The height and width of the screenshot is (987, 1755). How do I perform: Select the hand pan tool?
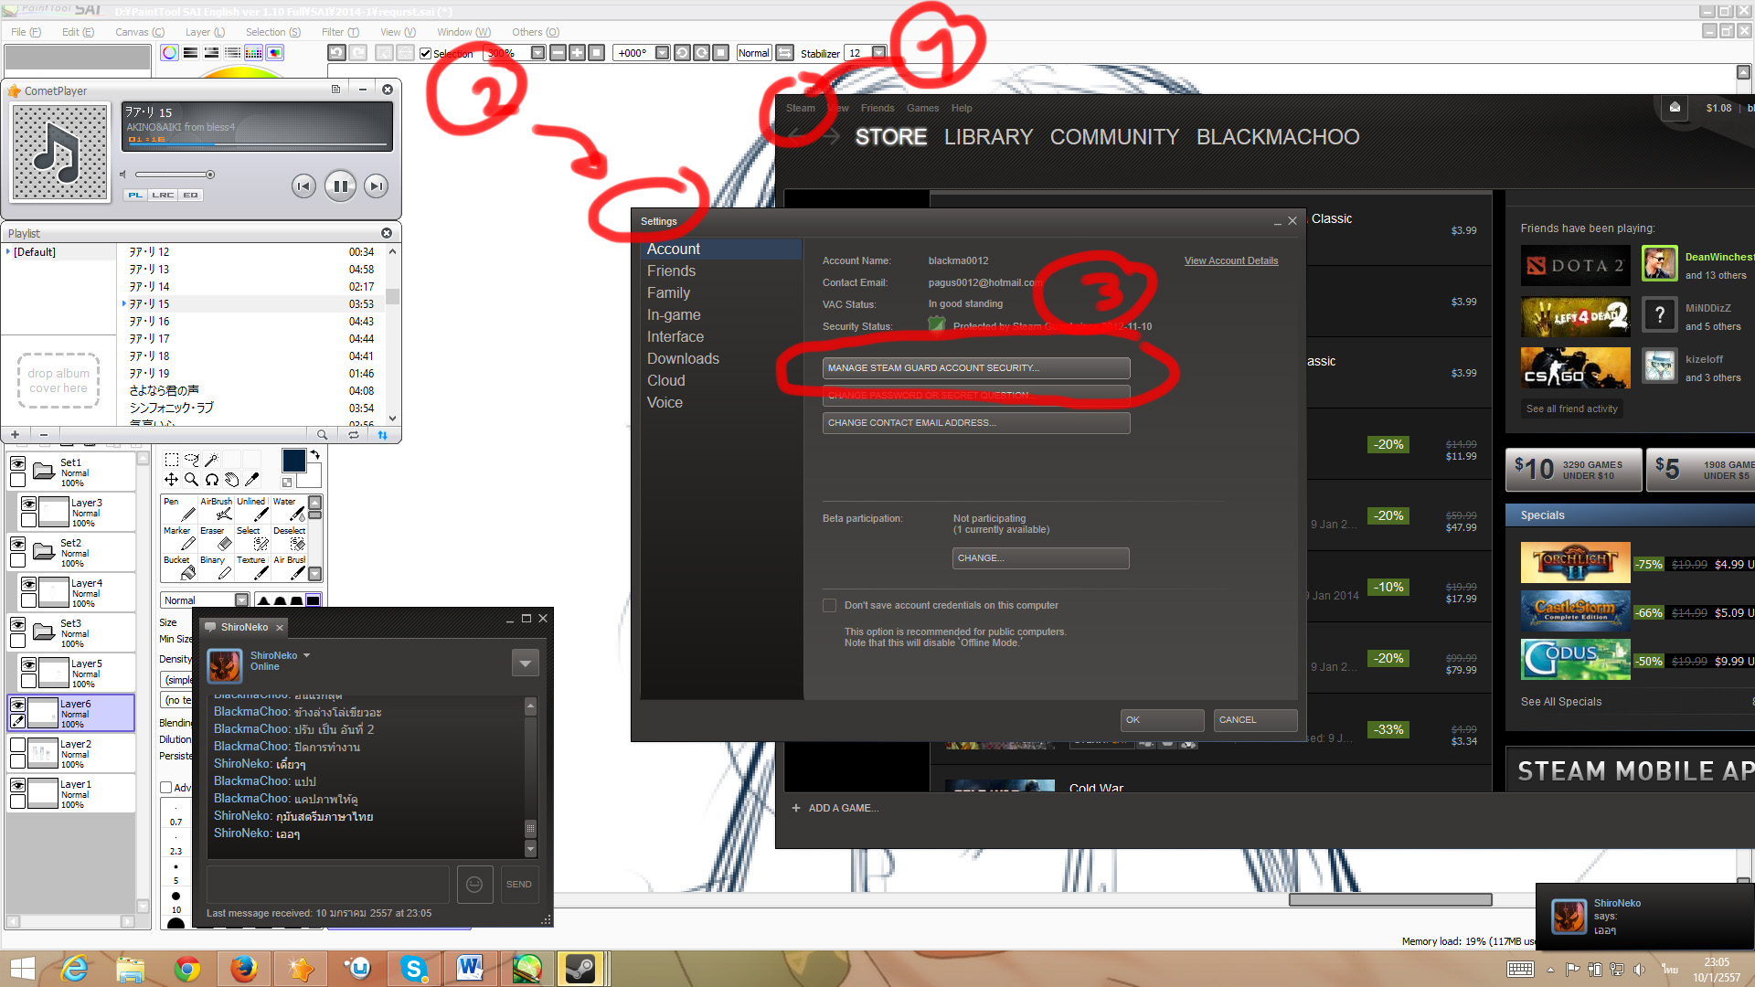pos(232,479)
